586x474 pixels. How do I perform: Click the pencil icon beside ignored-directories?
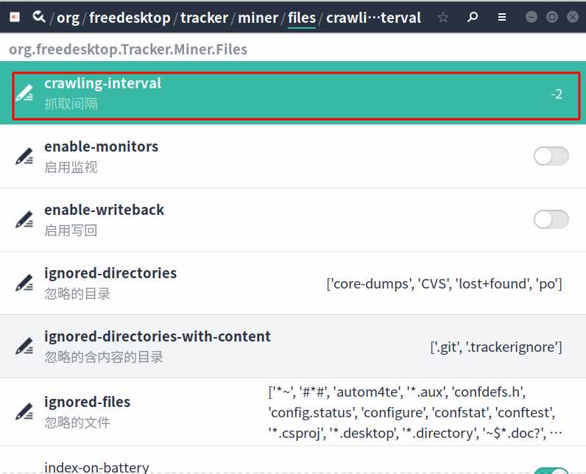[25, 283]
